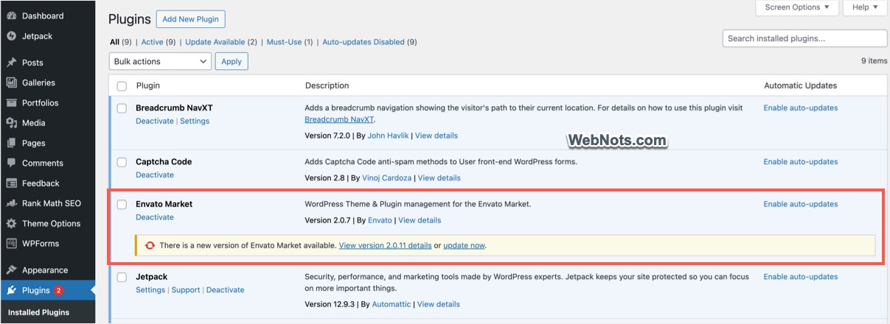This screenshot has height=324, width=890.
Task: Click the Envato Market update refresh icon
Action: click(150, 245)
